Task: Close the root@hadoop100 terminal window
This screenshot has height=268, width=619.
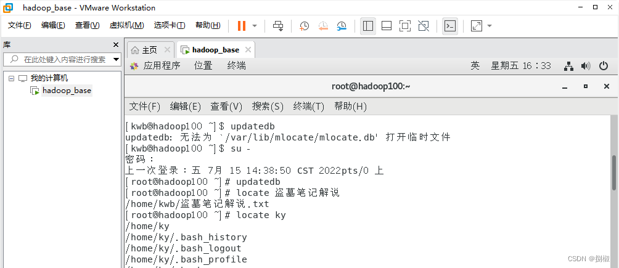Action: click(607, 86)
